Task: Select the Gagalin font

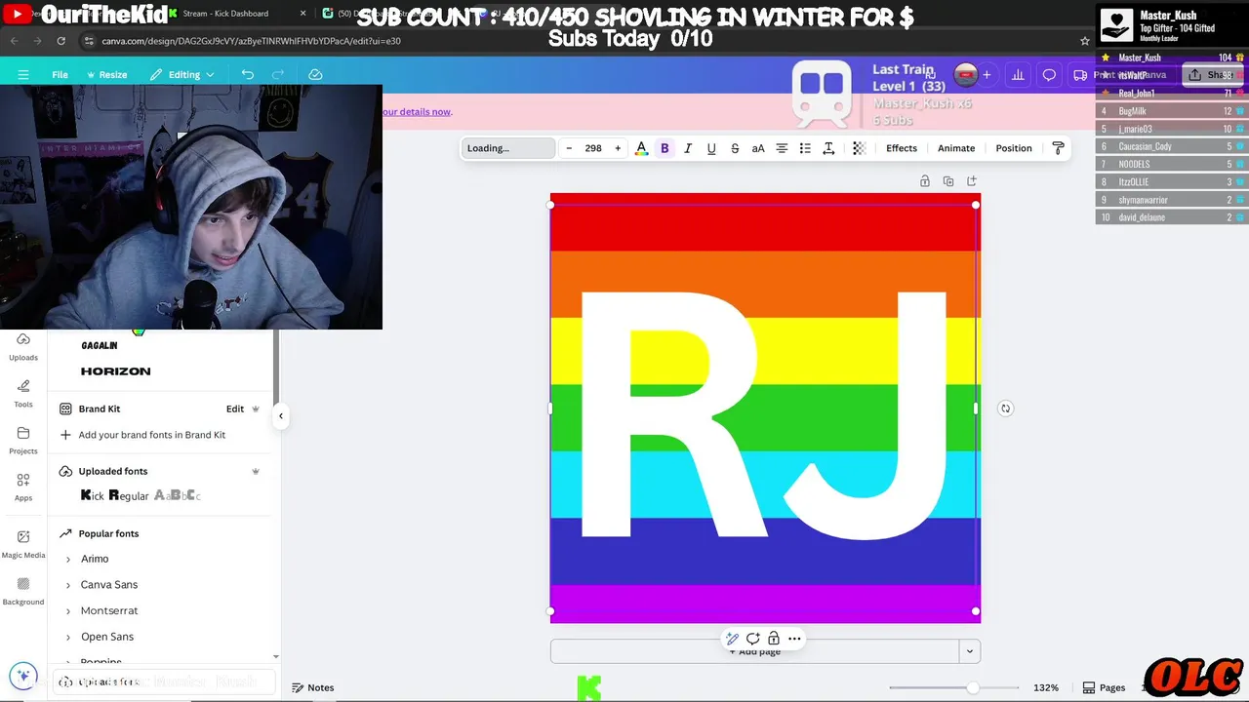Action: (99, 345)
